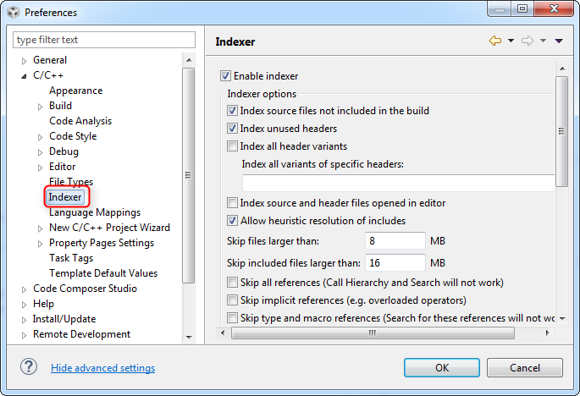Click the Hide advanced settings link
The height and width of the screenshot is (396, 580).
click(102, 368)
